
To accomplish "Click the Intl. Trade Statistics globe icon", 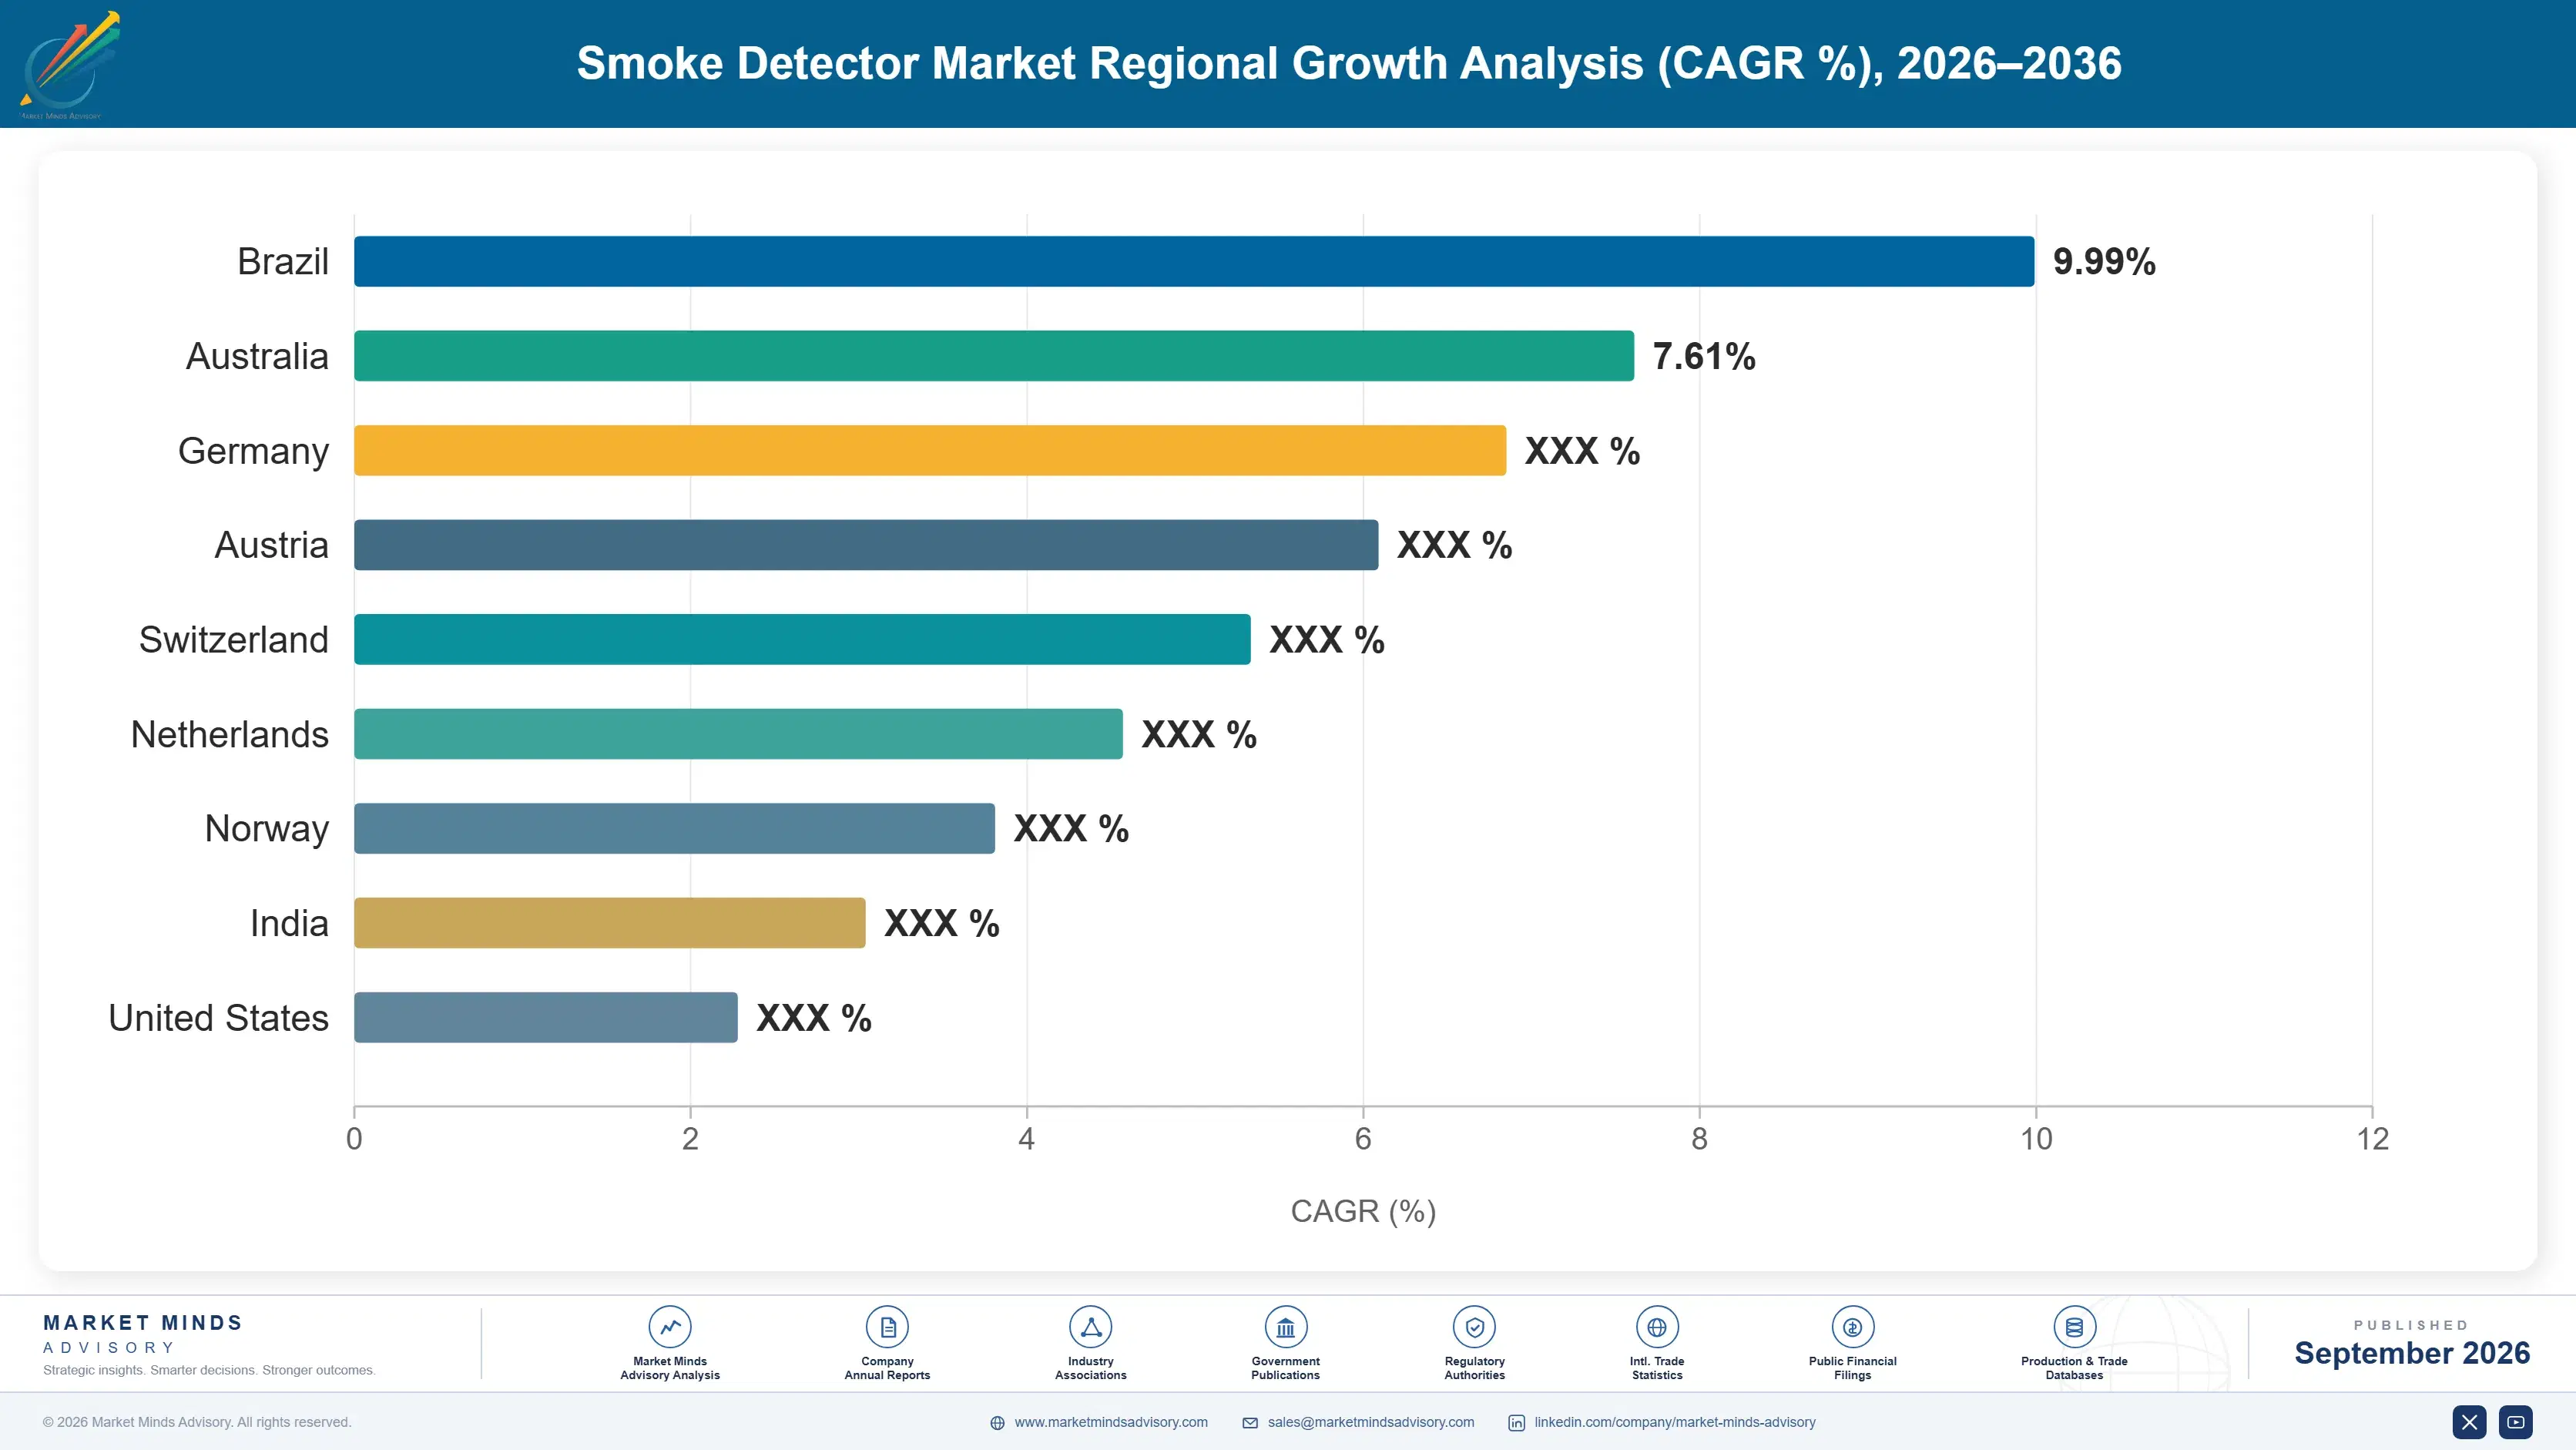I will 1657,1327.
